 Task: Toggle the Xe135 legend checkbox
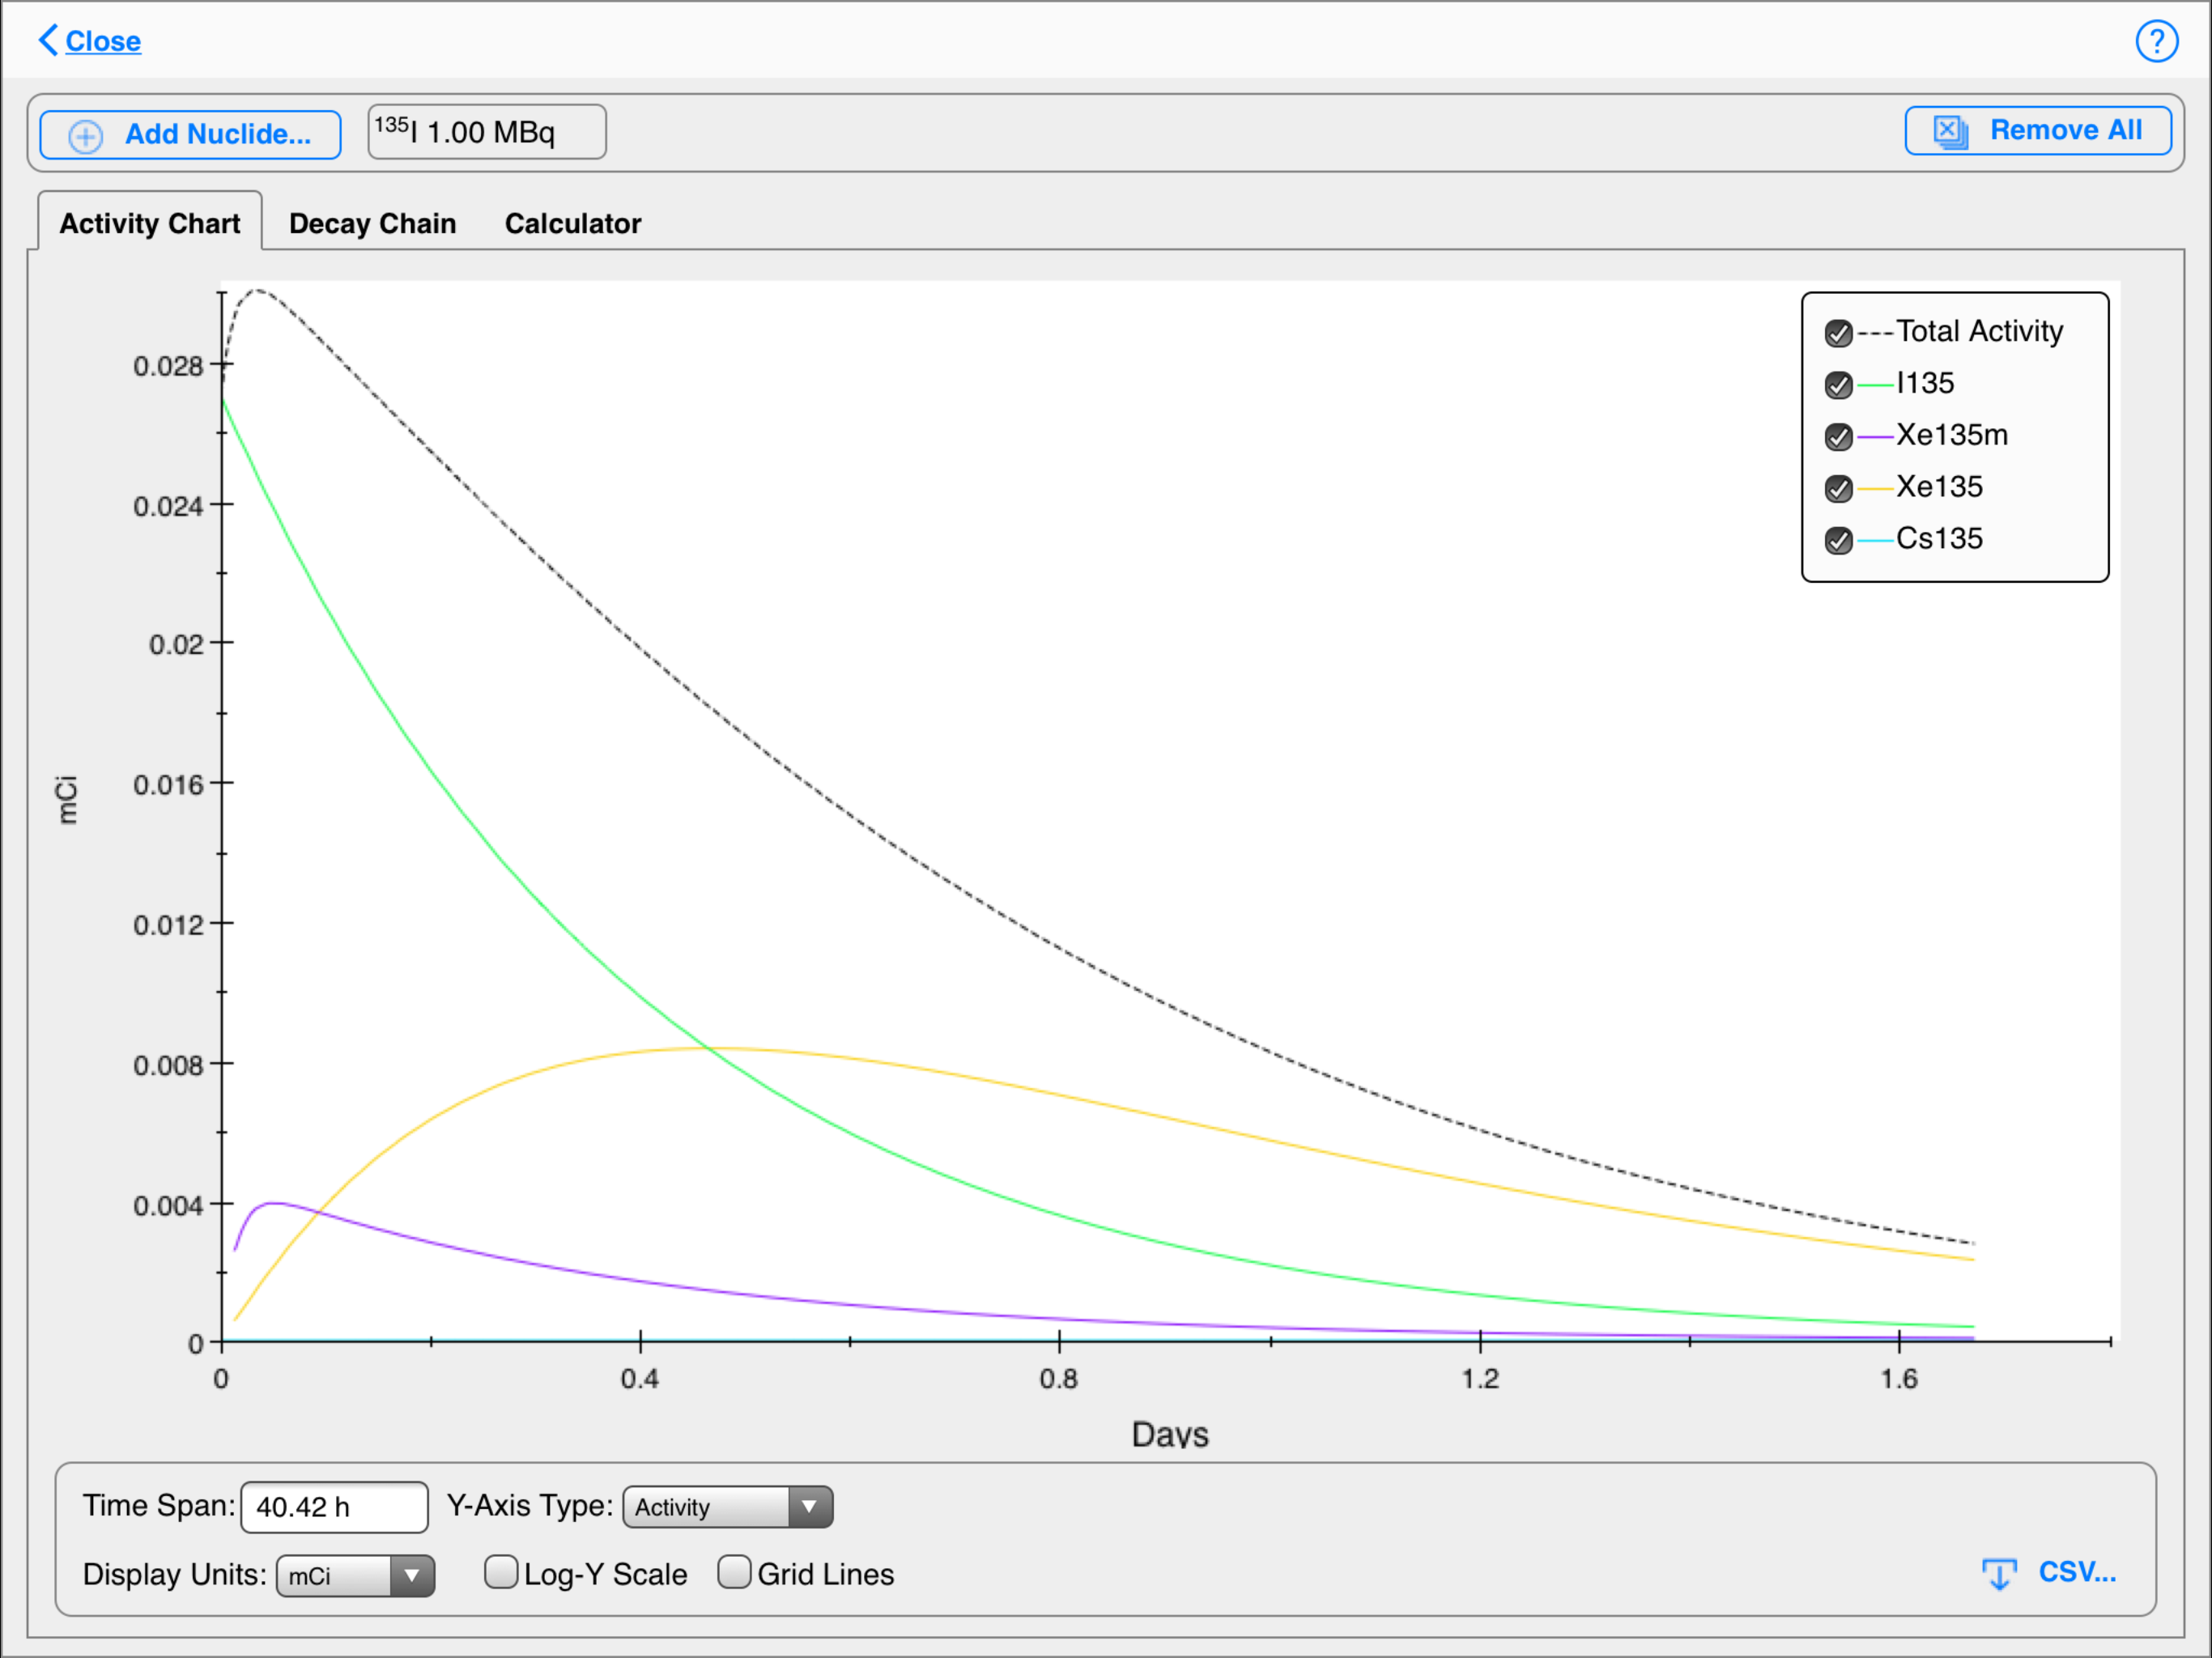(1838, 489)
